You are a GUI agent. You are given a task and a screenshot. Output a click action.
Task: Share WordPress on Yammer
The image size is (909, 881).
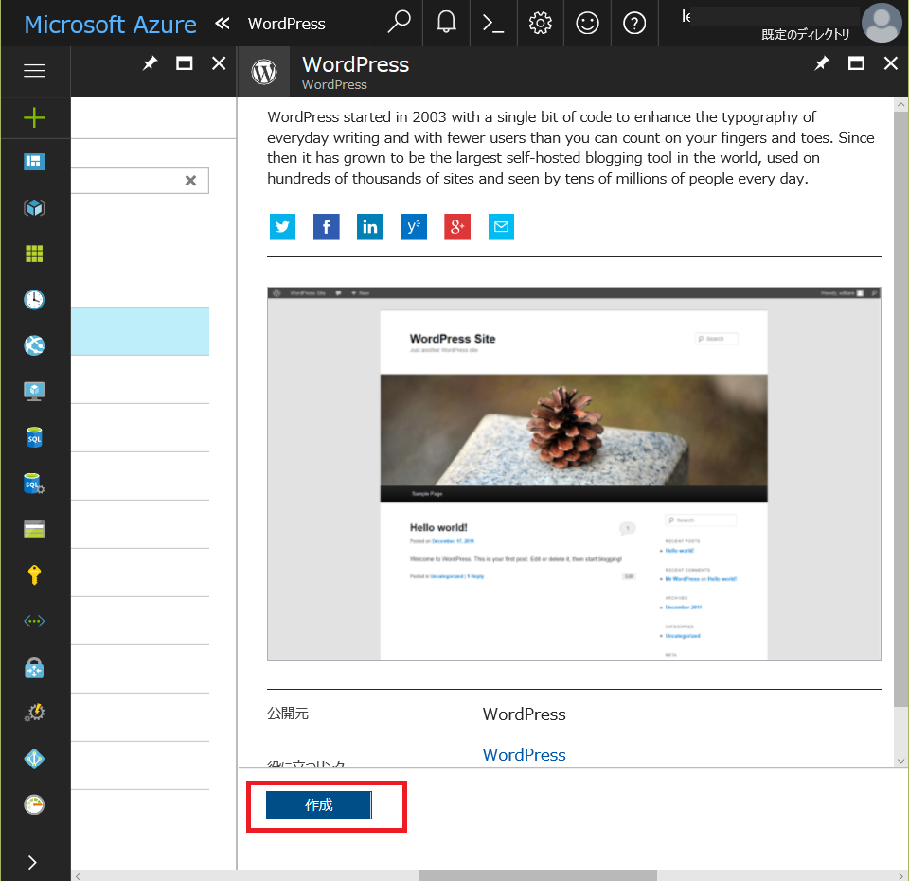pos(414,226)
